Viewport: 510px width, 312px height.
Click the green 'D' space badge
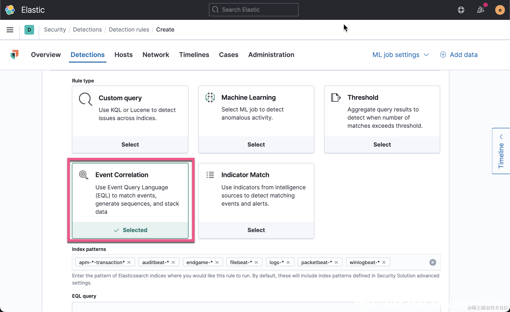click(x=29, y=30)
